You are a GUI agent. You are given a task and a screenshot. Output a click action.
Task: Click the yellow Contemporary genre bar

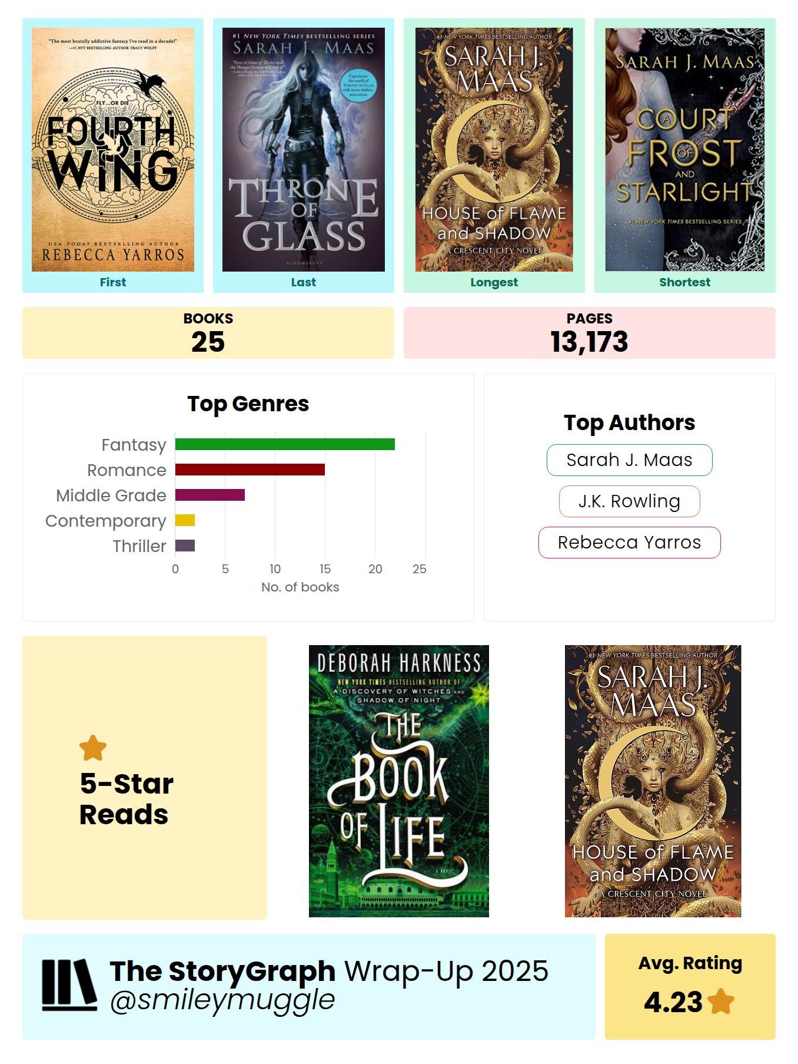(185, 520)
